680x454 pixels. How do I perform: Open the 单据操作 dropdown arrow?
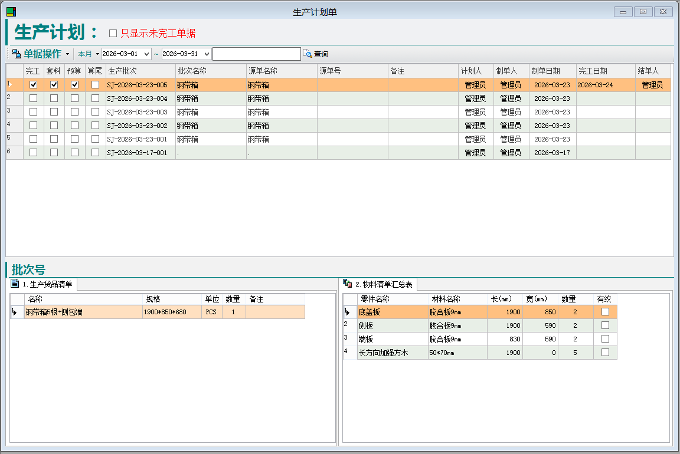pyautogui.click(x=67, y=54)
